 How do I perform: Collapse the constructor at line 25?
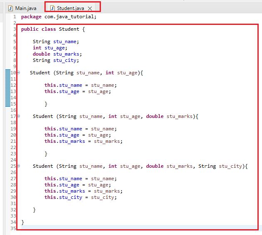tap(19, 166)
